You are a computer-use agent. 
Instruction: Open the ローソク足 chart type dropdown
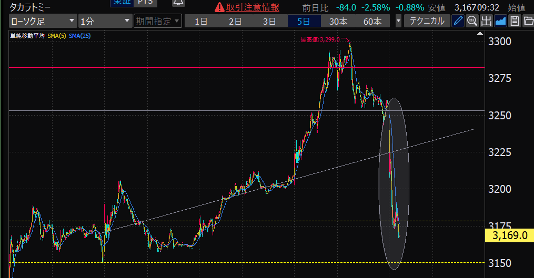tap(43, 22)
